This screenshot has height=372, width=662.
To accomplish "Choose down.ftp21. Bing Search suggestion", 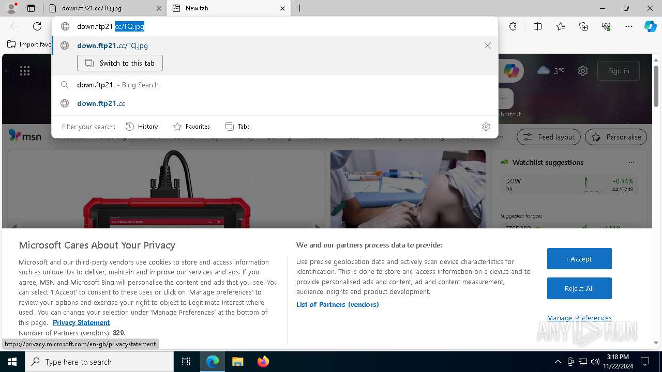I will pyautogui.click(x=275, y=85).
